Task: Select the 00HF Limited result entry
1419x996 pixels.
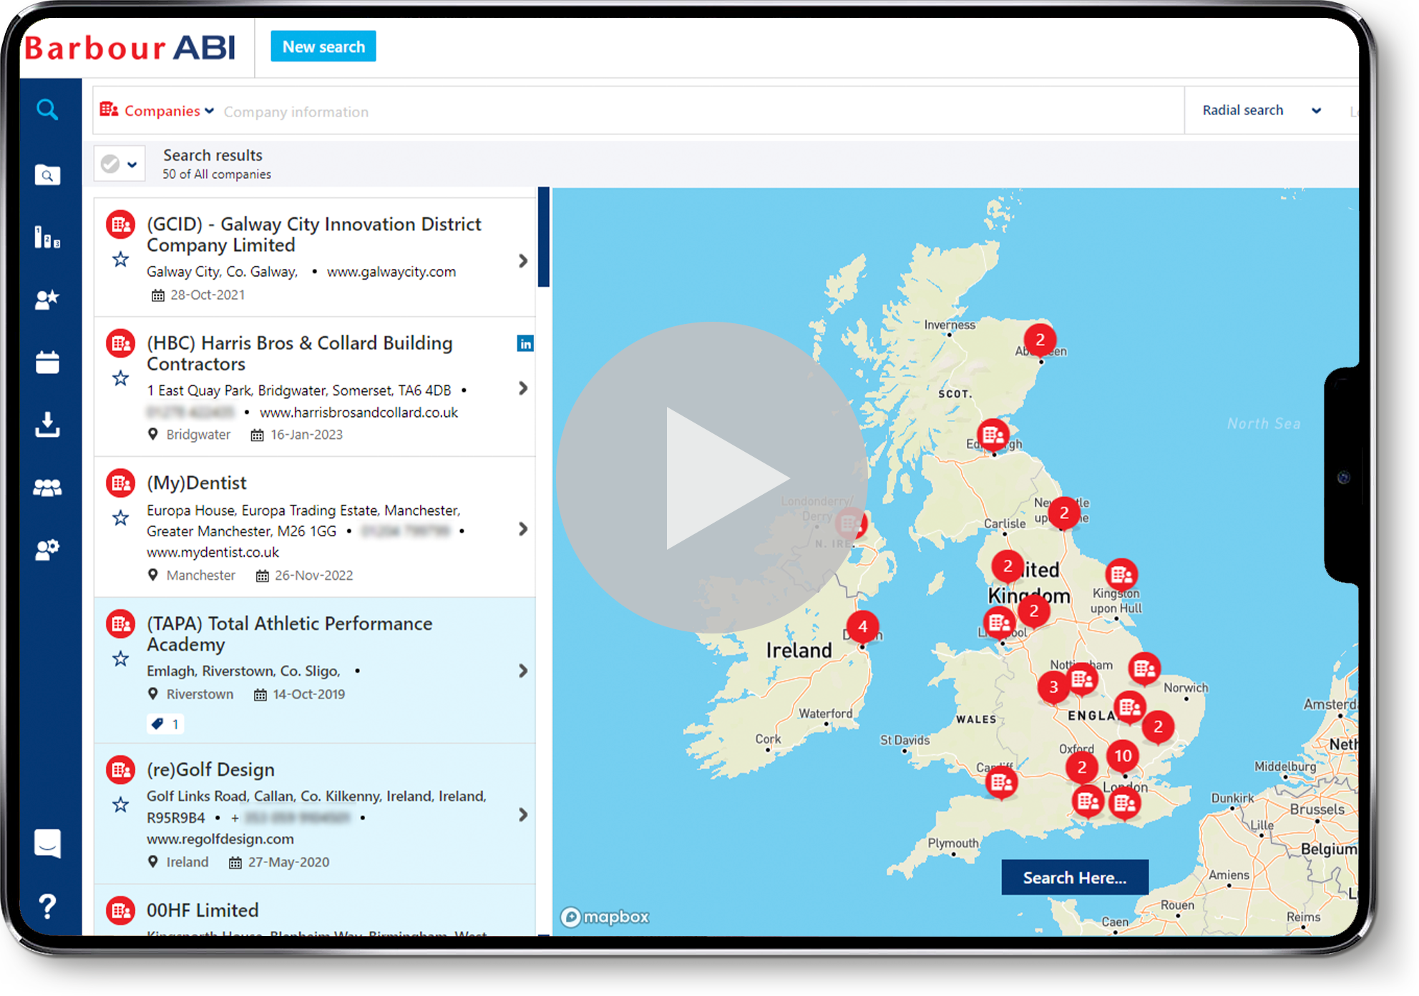Action: (203, 910)
